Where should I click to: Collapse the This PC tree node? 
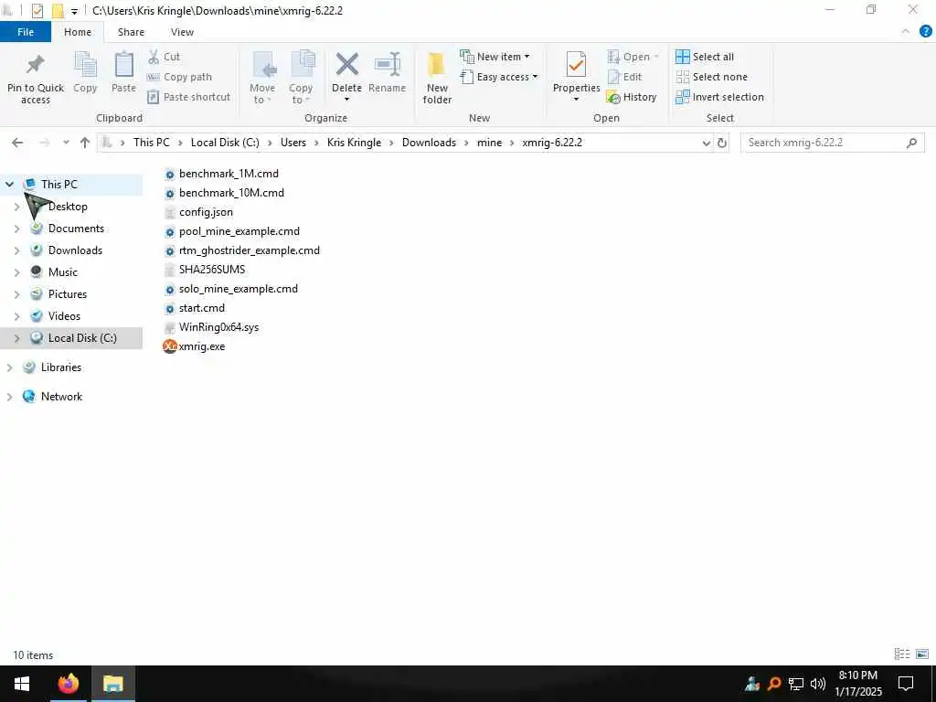[x=9, y=184]
